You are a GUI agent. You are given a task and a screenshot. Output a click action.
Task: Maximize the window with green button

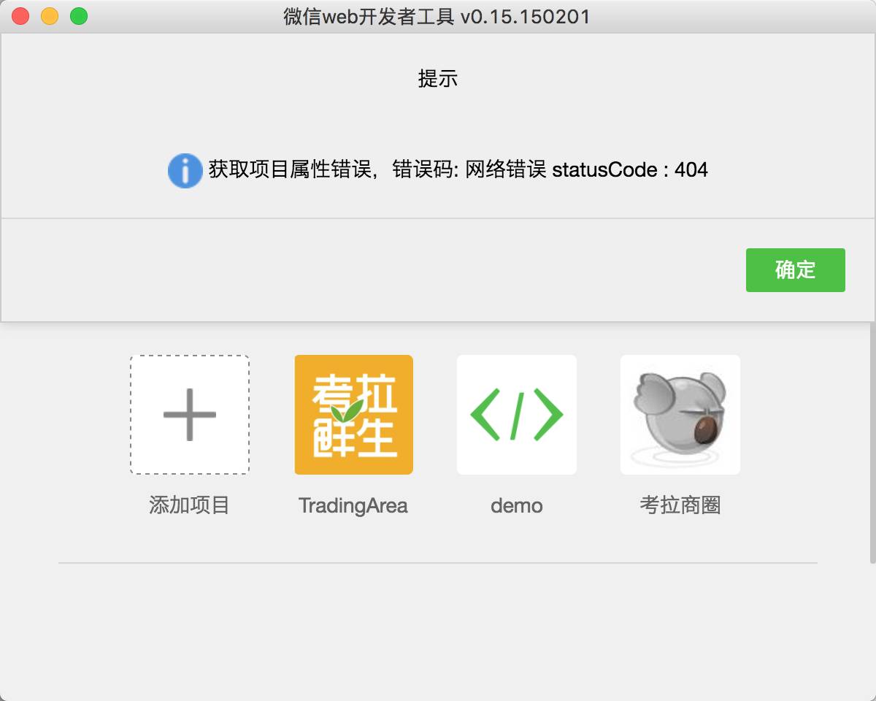(79, 16)
